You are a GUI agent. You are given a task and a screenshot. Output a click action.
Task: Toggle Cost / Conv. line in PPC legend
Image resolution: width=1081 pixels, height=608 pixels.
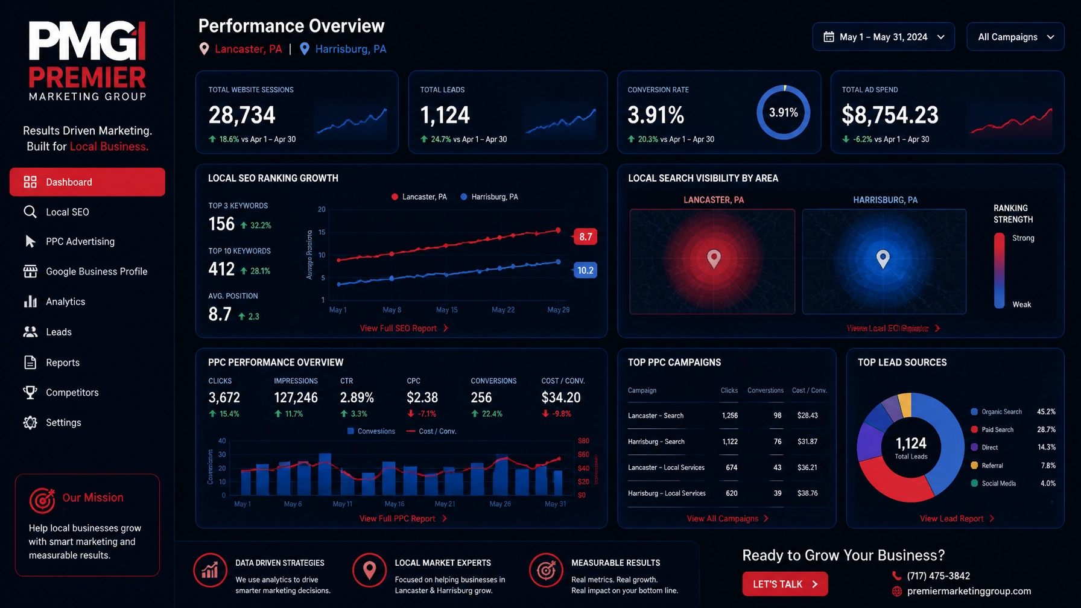(431, 431)
